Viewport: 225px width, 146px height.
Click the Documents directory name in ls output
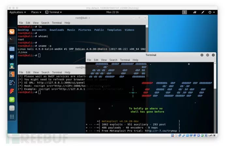(39, 30)
